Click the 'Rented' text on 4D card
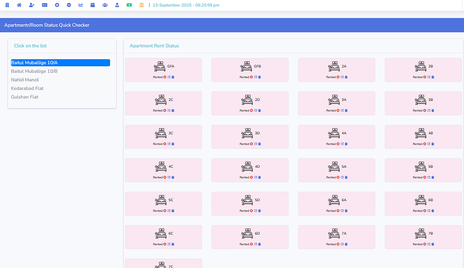The width and height of the screenshot is (464, 268). [x=244, y=178]
